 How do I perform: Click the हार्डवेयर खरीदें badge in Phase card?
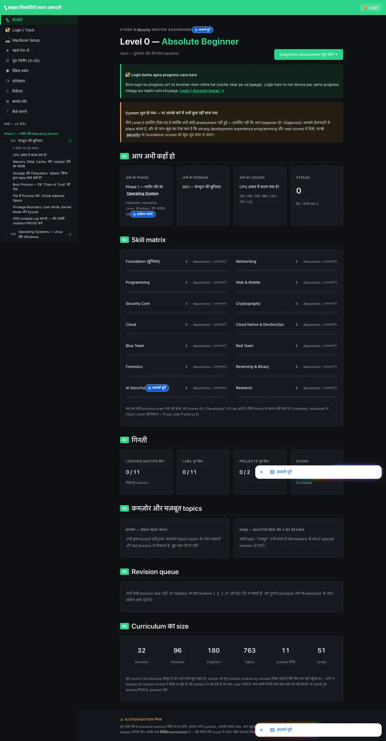pos(143,214)
